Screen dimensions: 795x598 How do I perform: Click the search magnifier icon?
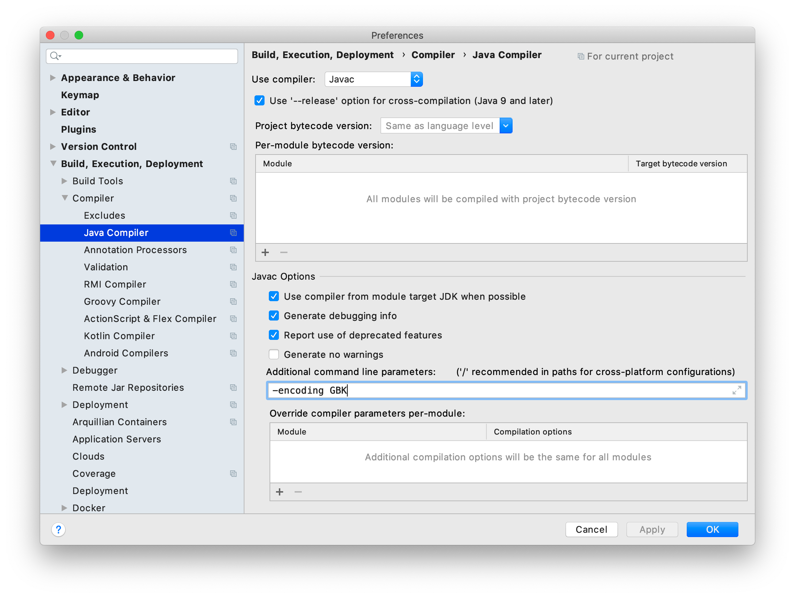click(54, 56)
